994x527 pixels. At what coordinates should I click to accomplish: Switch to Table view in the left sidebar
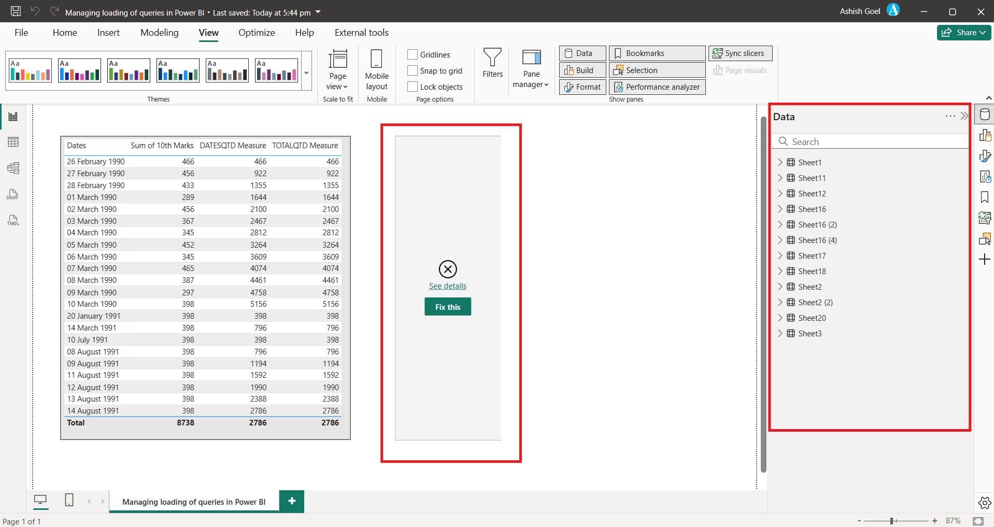tap(12, 142)
